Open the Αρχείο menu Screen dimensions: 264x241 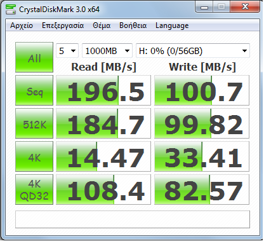click(22, 25)
